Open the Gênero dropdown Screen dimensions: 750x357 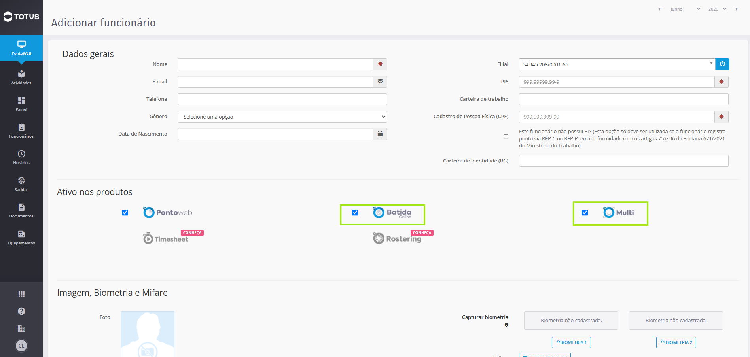pos(282,117)
